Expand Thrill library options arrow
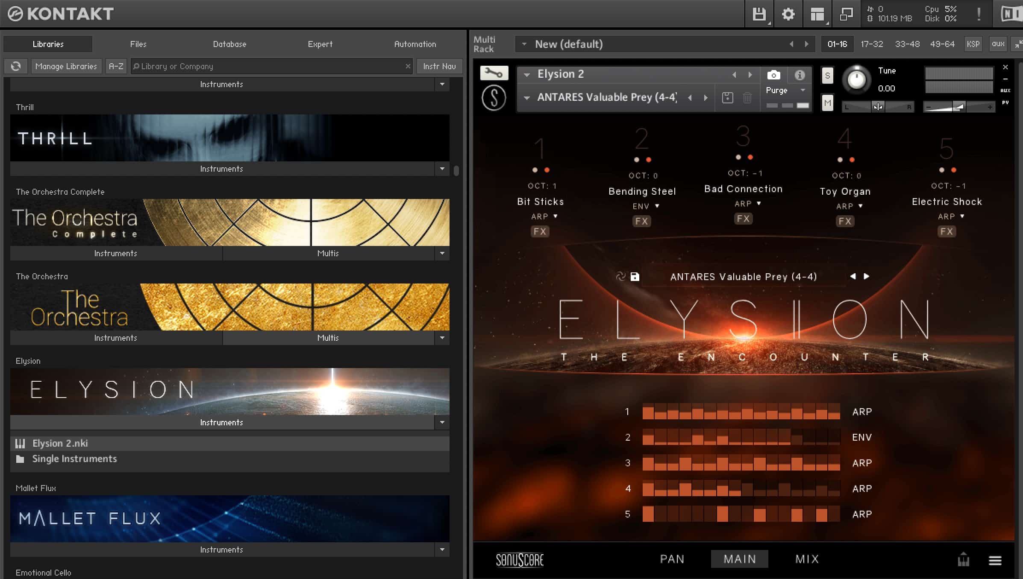The width and height of the screenshot is (1023, 579). coord(442,169)
